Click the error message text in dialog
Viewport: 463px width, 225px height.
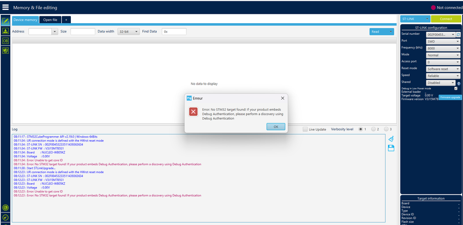(243, 114)
